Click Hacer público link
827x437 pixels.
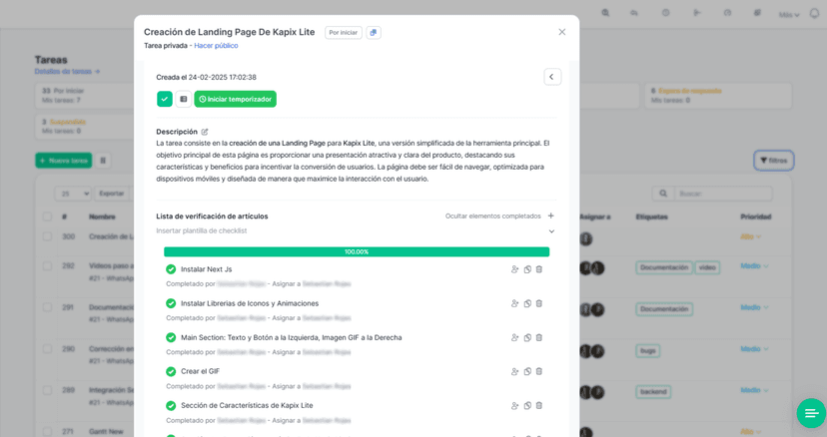coord(216,46)
